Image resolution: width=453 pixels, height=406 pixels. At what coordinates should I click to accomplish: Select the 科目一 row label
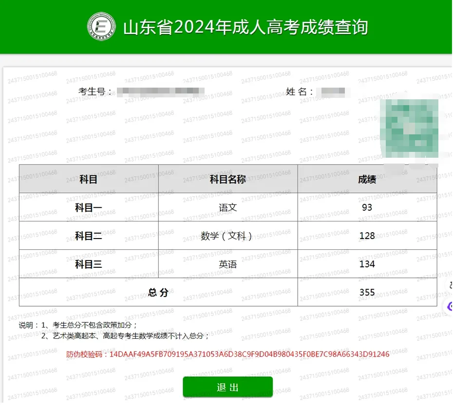point(89,208)
